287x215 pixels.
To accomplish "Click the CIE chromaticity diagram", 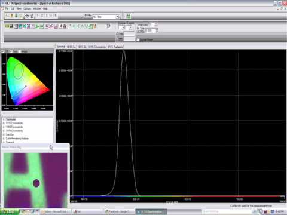I will [28, 82].
